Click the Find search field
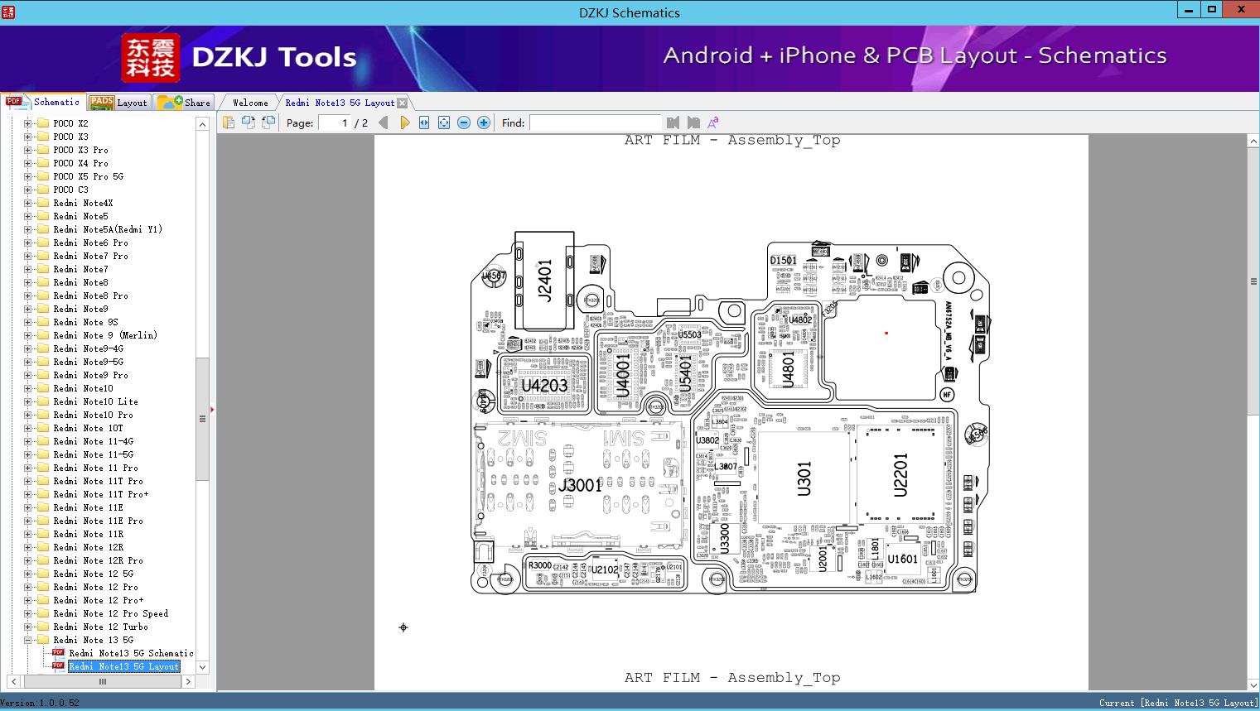The image size is (1260, 711). click(x=595, y=123)
